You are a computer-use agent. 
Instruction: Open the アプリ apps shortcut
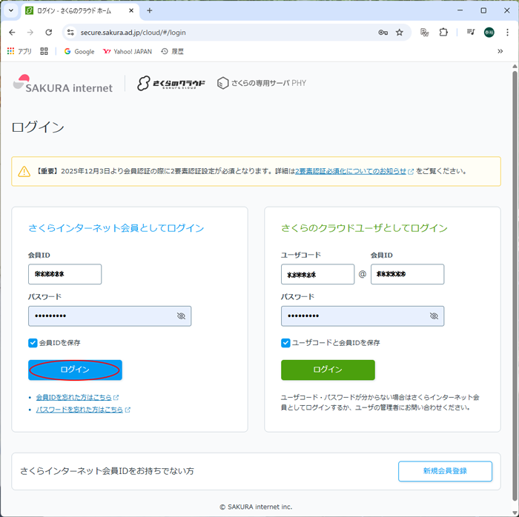(19, 51)
